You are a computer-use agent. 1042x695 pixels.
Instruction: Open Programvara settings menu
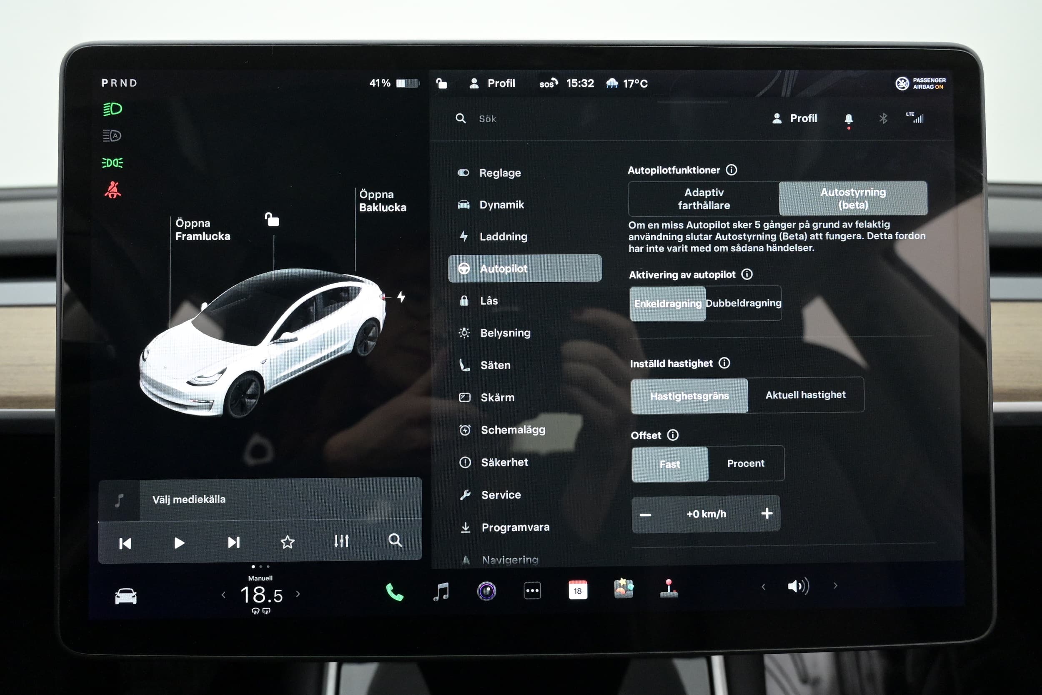pyautogui.click(x=526, y=527)
